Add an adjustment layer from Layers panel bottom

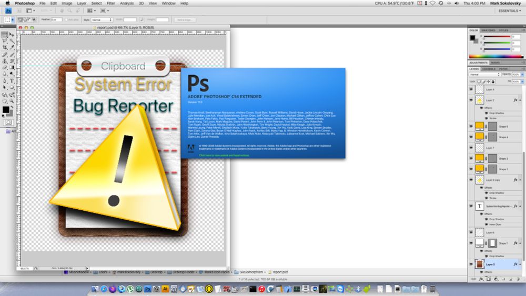496,279
